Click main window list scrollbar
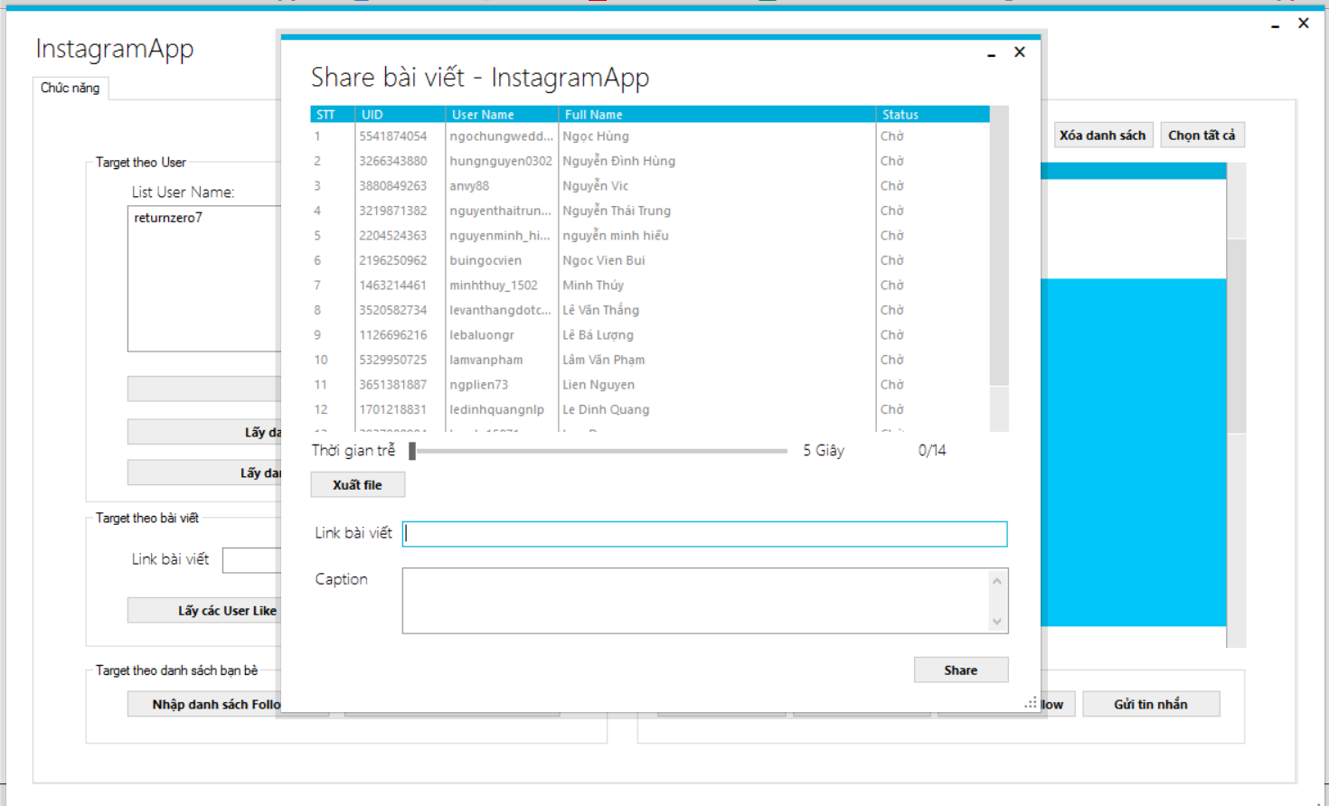1329x806 pixels. pos(1237,336)
